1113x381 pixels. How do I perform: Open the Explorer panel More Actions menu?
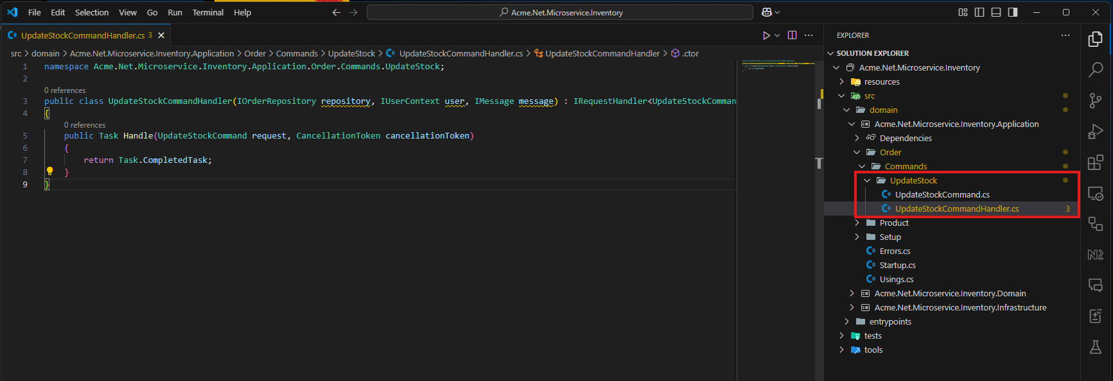[x=1065, y=35]
